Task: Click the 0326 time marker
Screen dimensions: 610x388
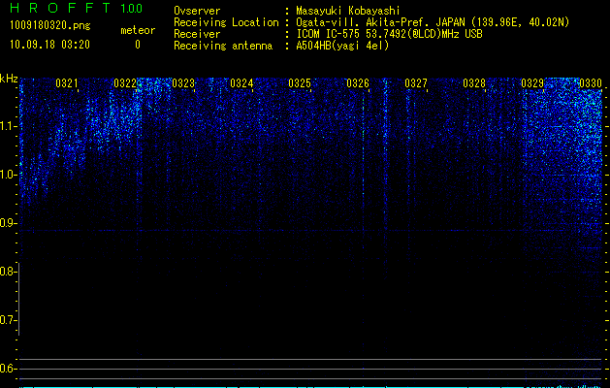Action: [358, 83]
